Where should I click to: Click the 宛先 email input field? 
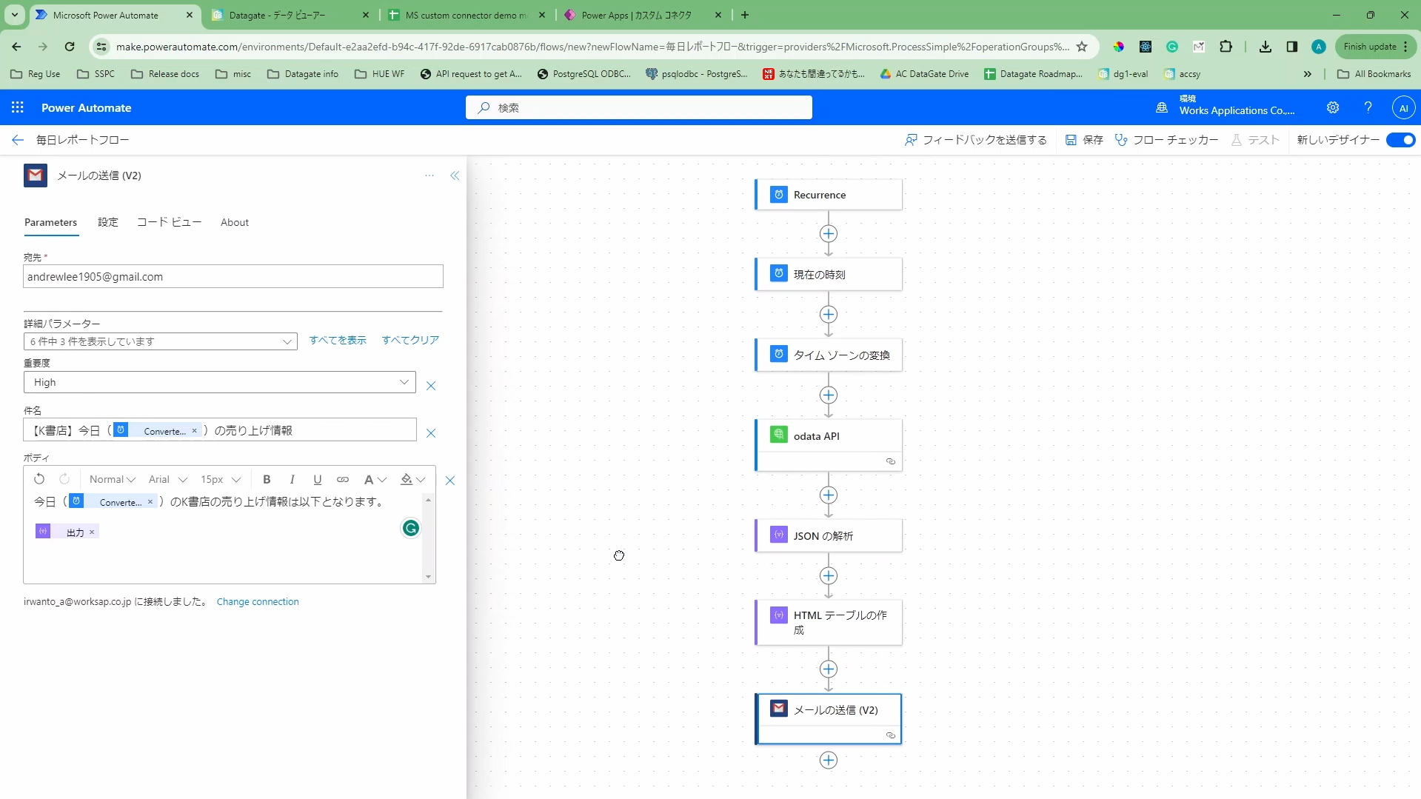click(x=233, y=277)
